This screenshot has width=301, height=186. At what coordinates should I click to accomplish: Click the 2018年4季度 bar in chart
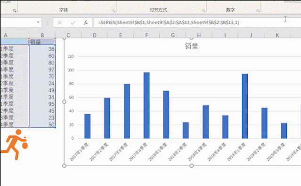click(225, 127)
